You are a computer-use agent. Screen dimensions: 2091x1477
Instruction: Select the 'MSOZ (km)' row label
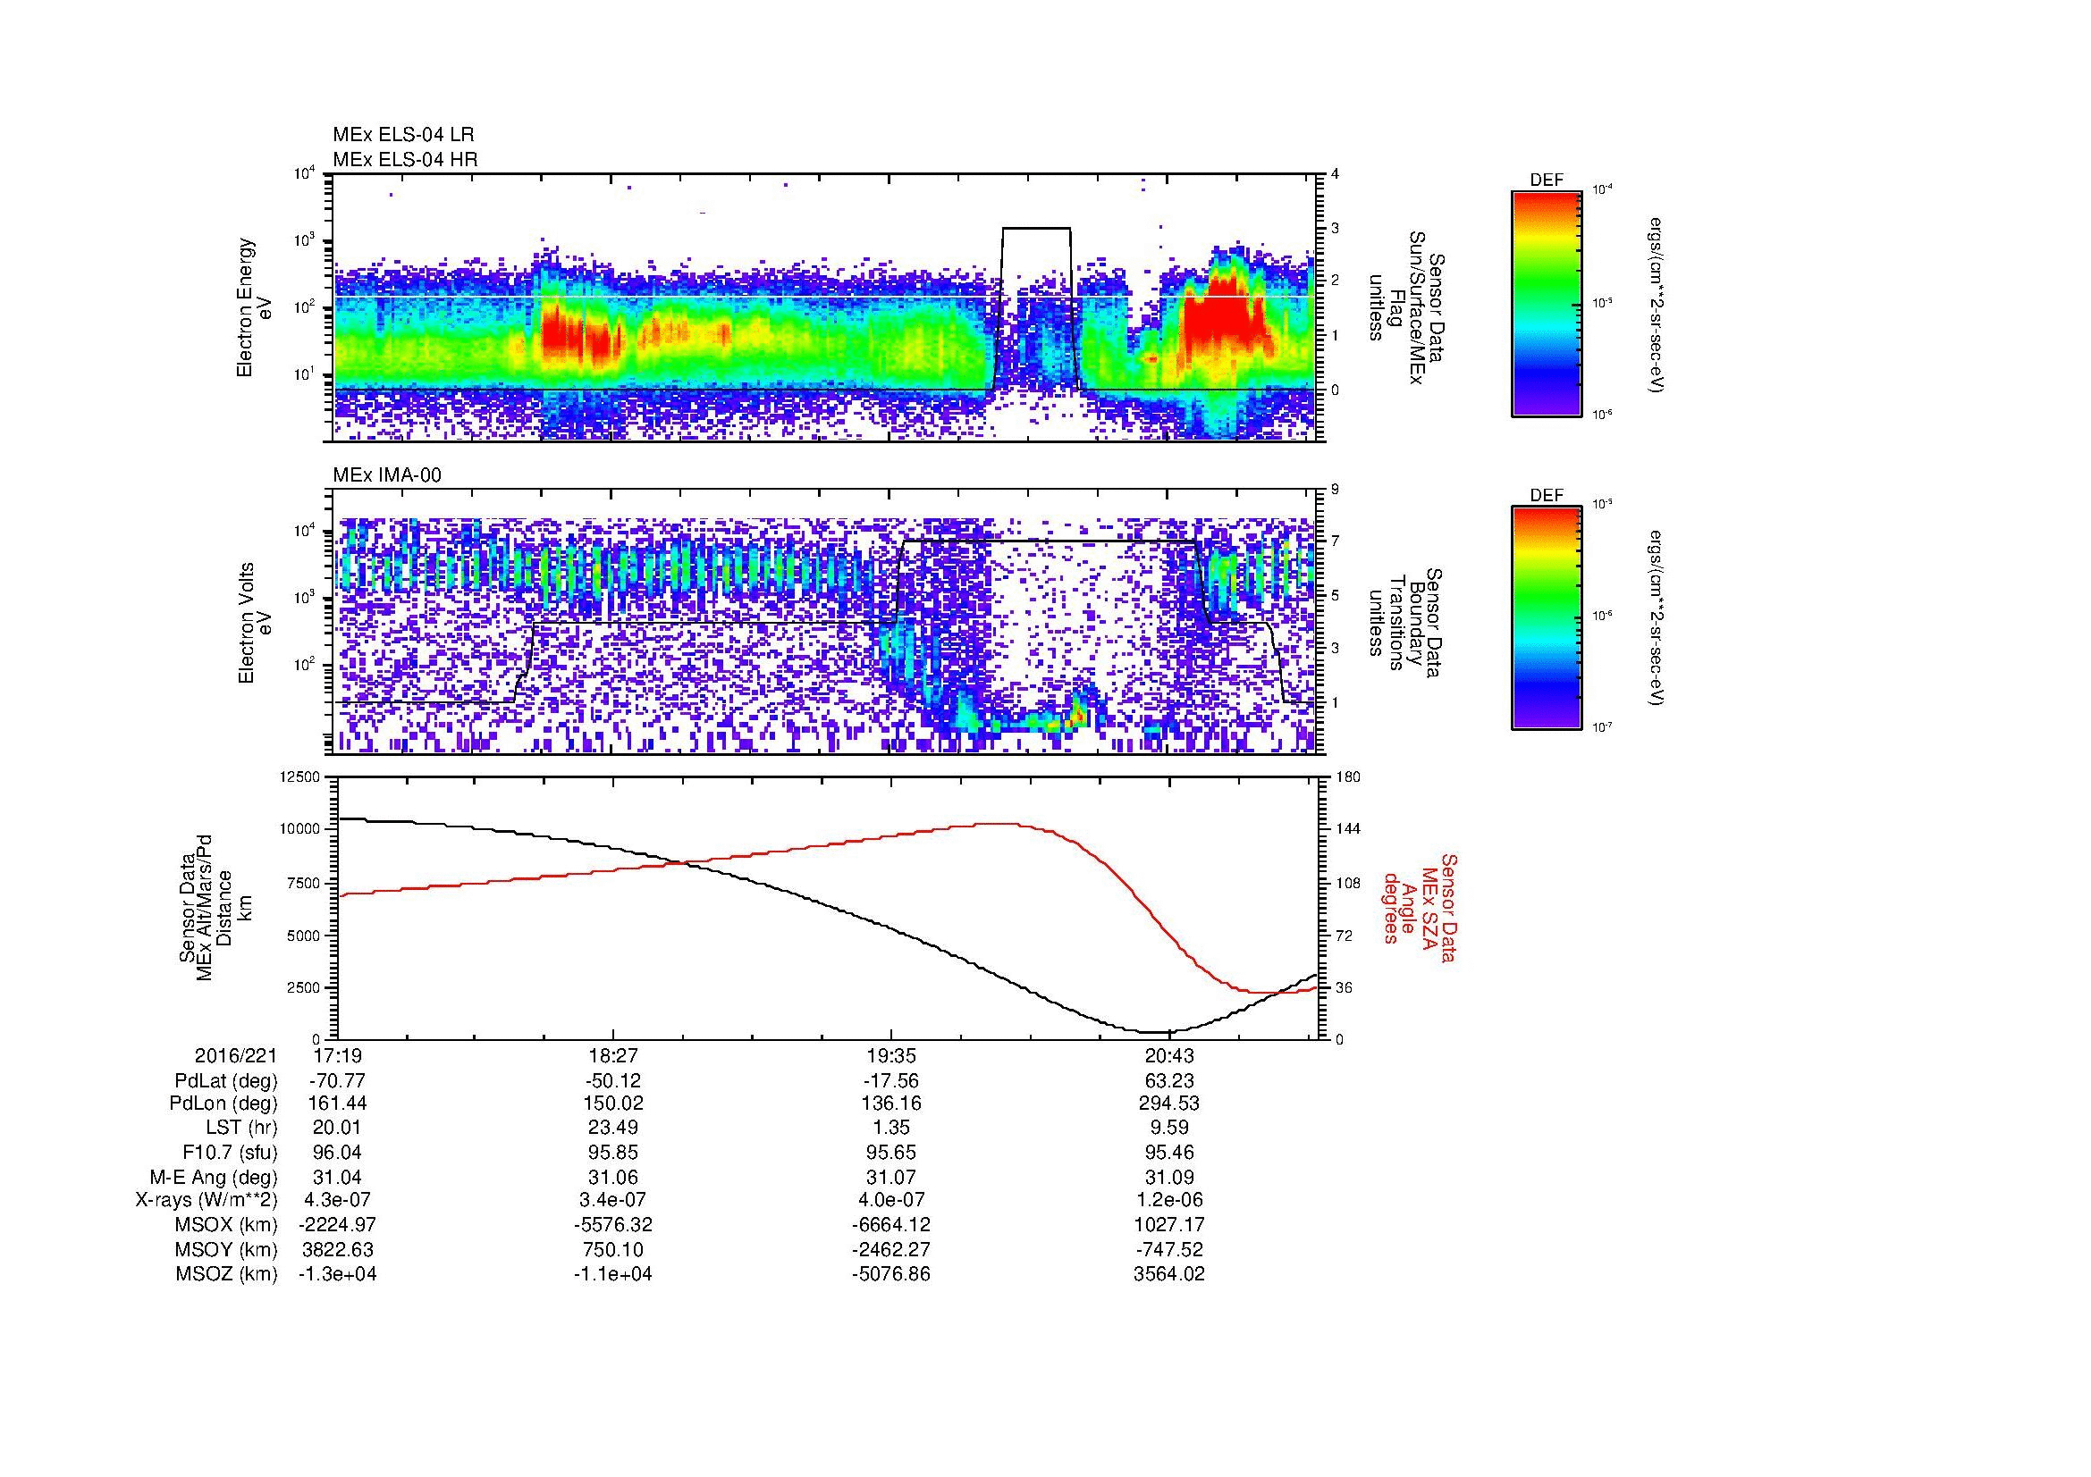(x=227, y=1274)
